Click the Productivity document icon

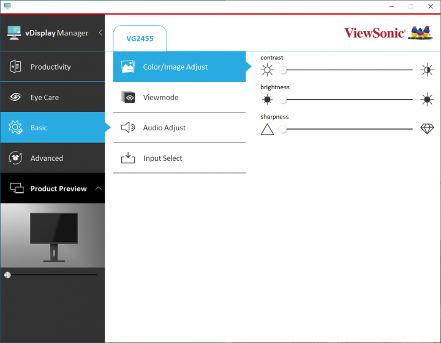click(15, 67)
